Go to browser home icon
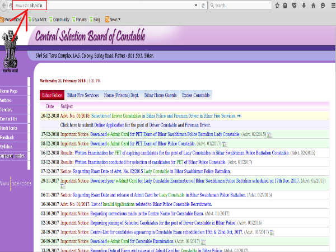 tap(313, 6)
